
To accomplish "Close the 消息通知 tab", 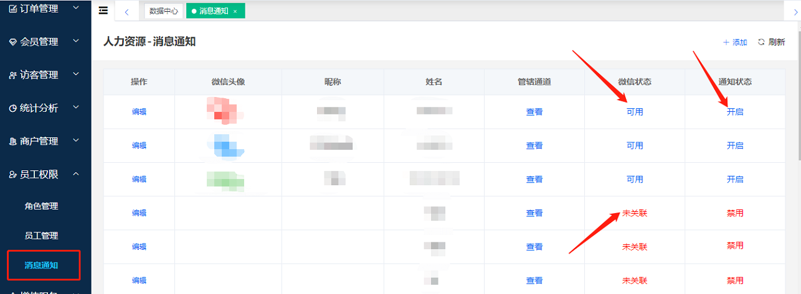I will point(235,11).
